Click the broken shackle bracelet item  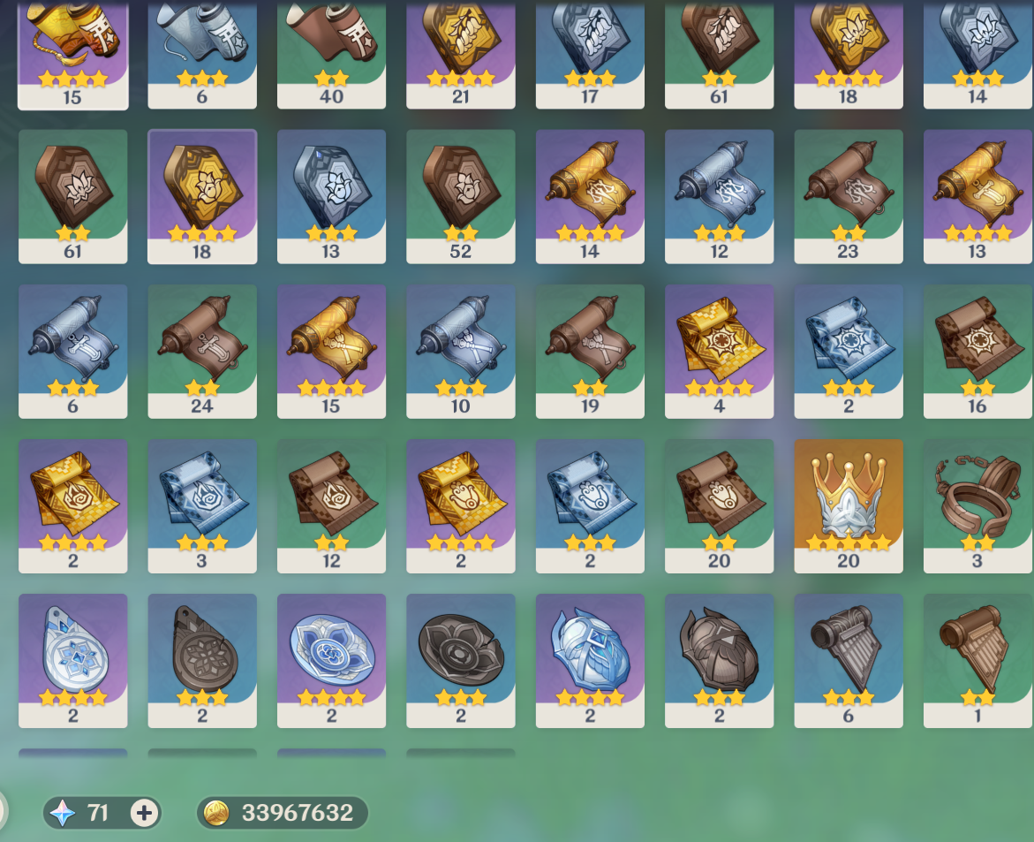click(x=977, y=505)
